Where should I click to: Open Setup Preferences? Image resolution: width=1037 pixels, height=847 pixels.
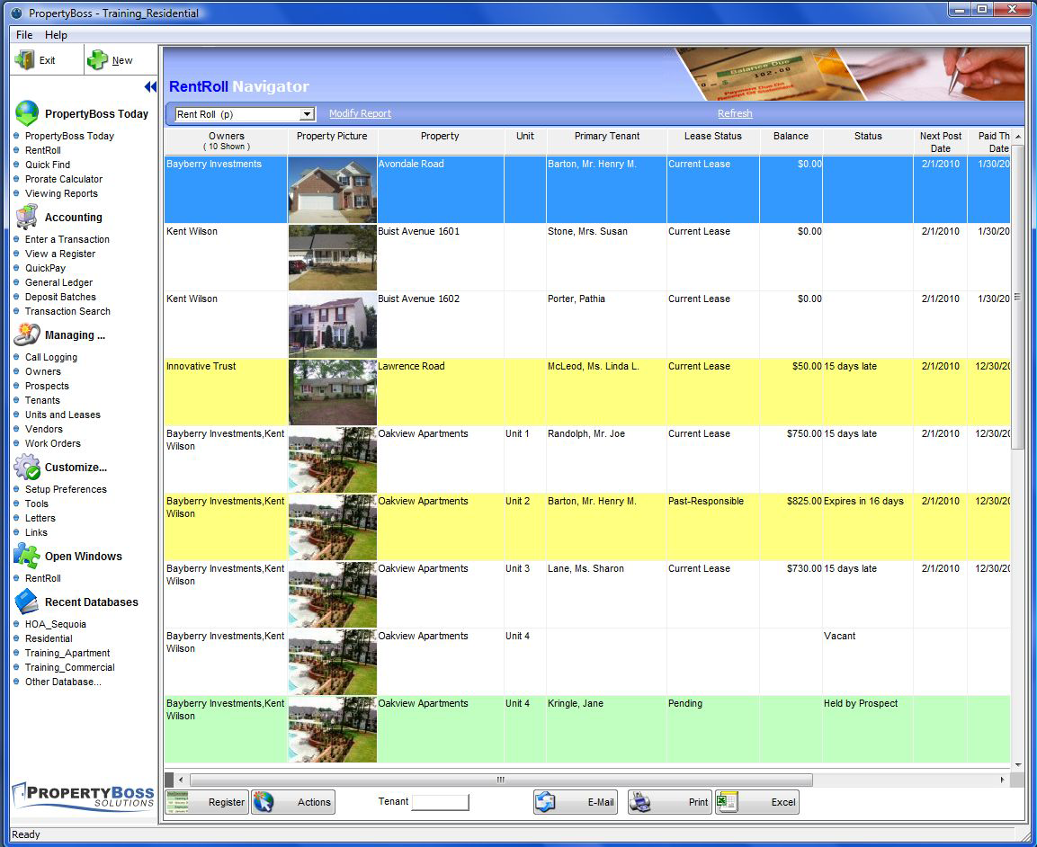(66, 489)
